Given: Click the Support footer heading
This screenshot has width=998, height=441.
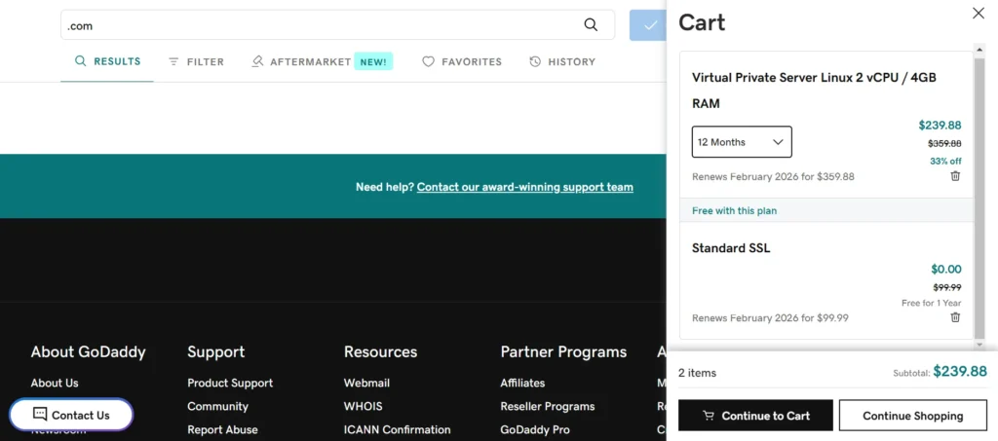Looking at the screenshot, I should [x=215, y=352].
